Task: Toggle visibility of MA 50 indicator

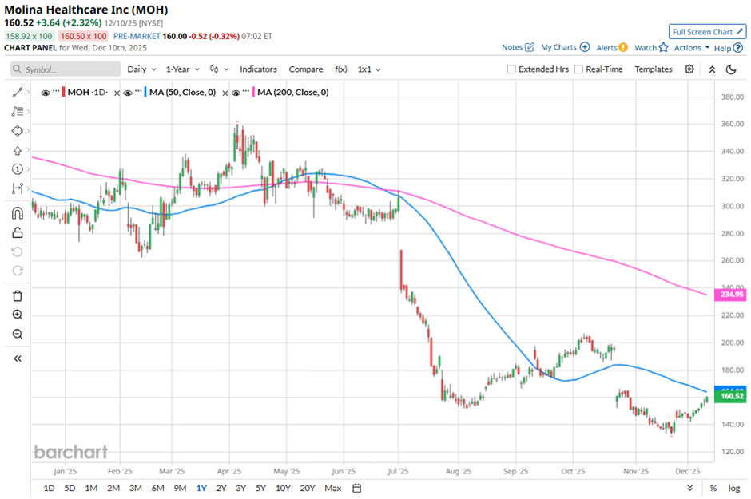Action: click(x=127, y=93)
